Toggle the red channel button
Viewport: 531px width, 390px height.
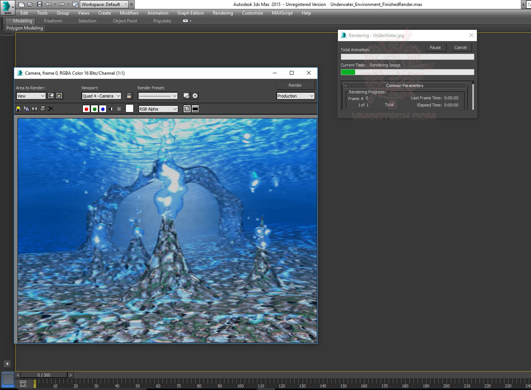tap(86, 109)
